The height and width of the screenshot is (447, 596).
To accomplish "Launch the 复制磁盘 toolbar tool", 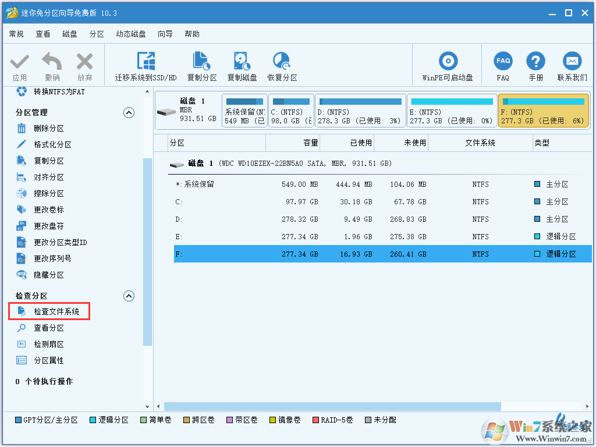I will 242,62.
